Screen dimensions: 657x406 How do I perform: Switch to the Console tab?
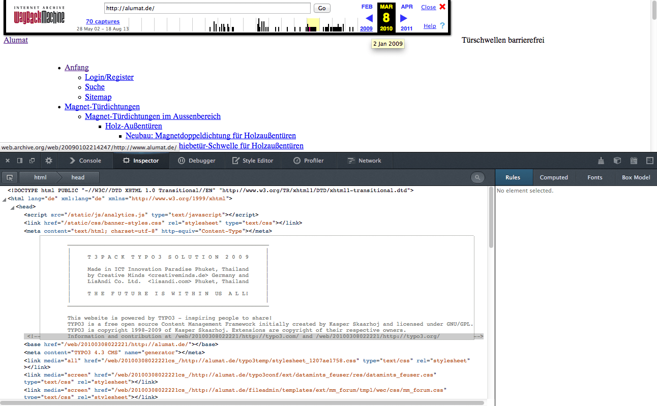[x=84, y=161]
